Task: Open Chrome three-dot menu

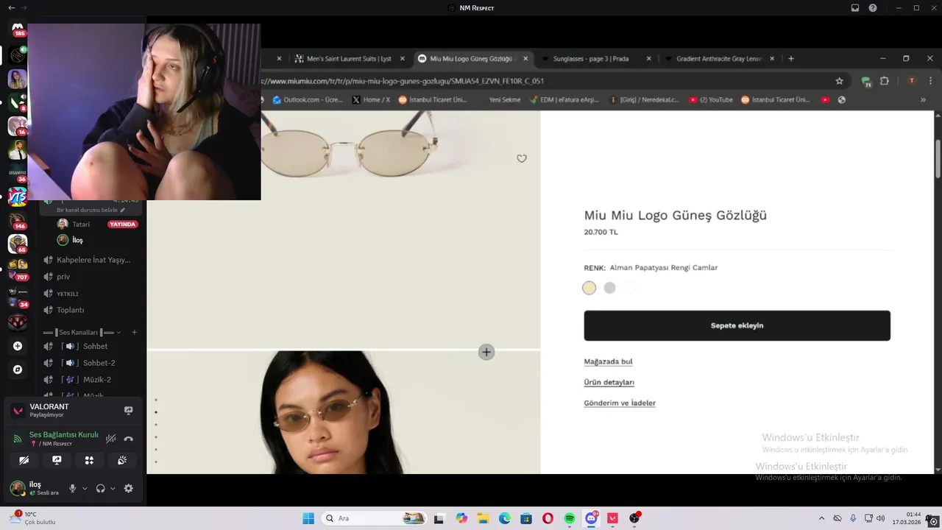Action: [x=931, y=81]
